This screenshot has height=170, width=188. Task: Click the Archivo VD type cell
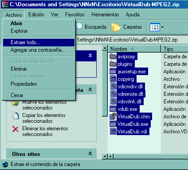point(176,132)
